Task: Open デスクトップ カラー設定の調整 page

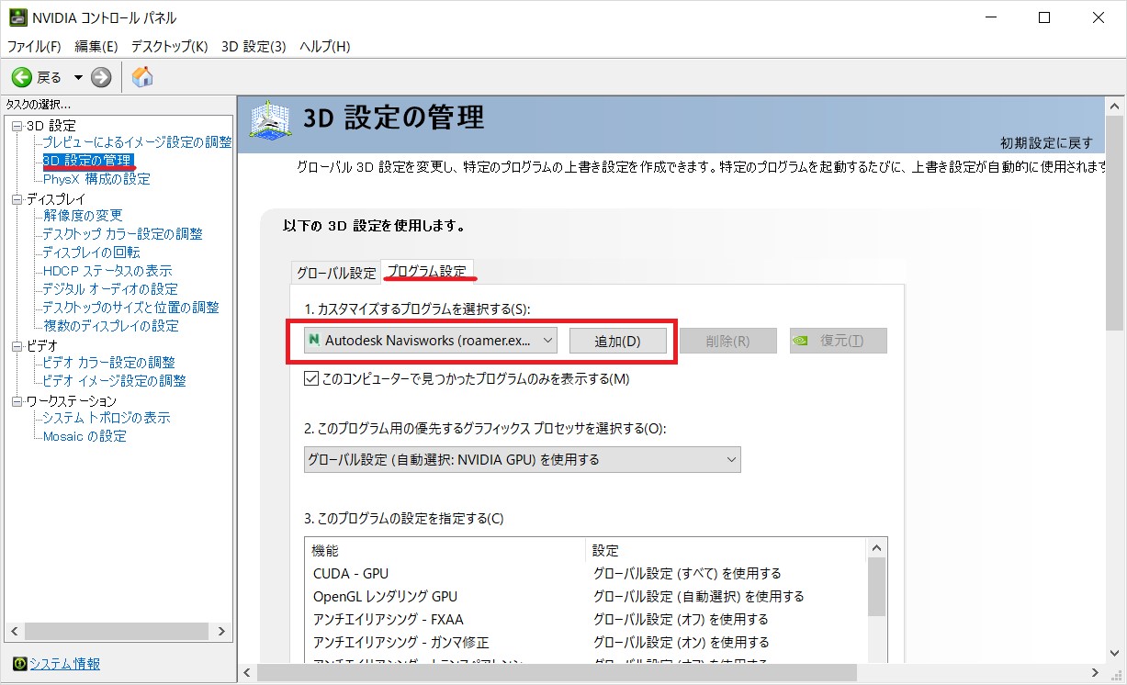Action: point(122,234)
